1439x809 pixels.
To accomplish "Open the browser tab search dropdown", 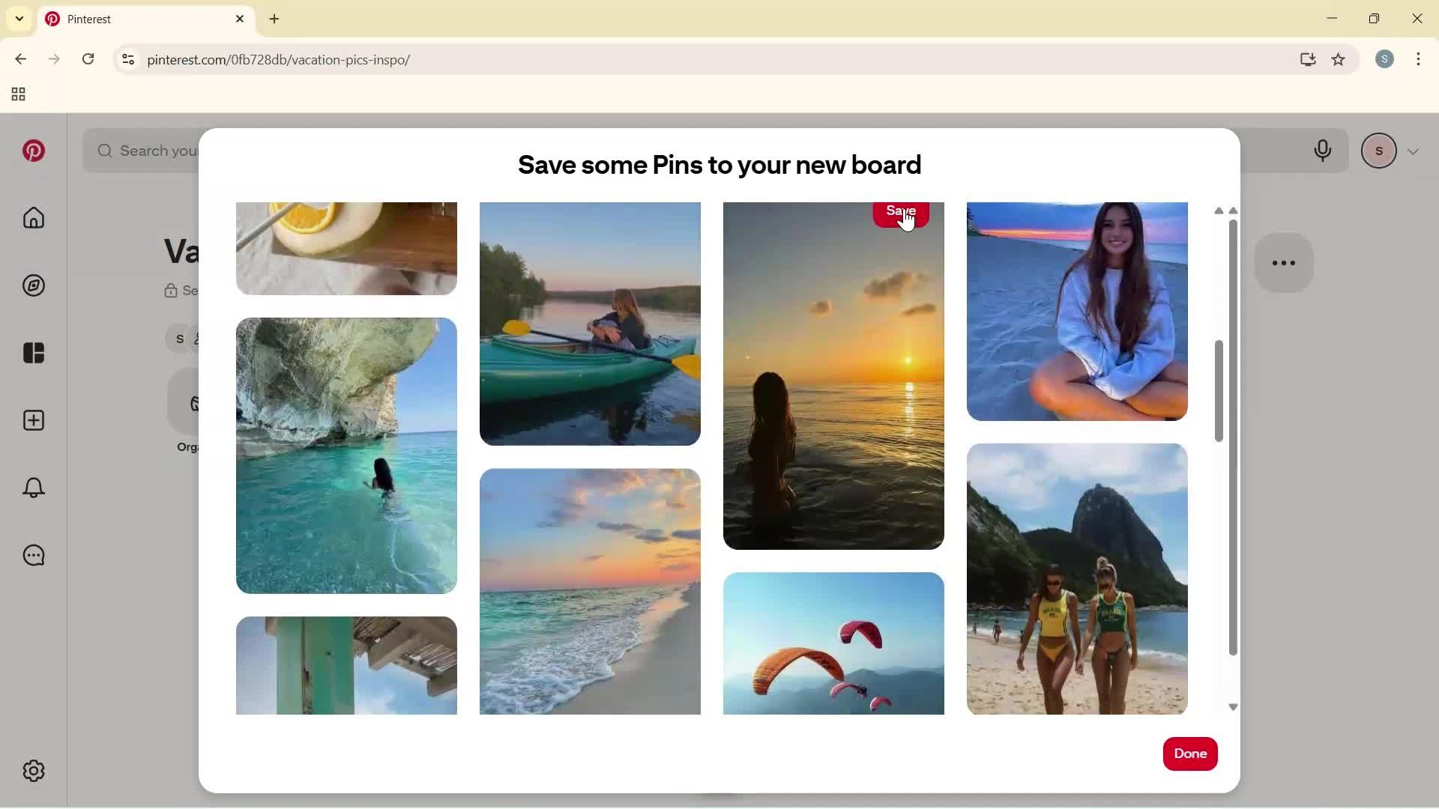I will tap(19, 19).
